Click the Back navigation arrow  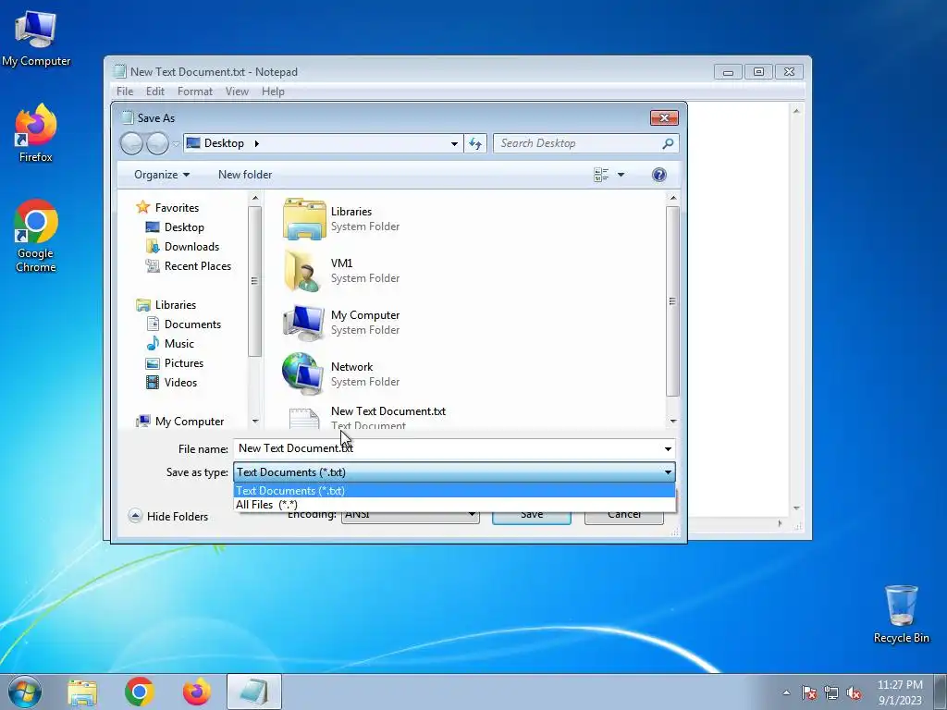(x=131, y=143)
